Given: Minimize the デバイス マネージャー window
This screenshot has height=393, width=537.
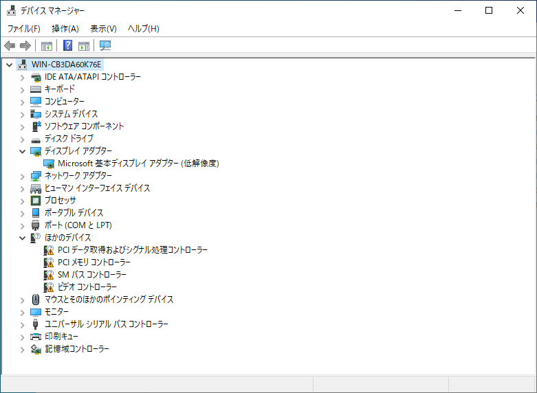Looking at the screenshot, I should tap(458, 10).
